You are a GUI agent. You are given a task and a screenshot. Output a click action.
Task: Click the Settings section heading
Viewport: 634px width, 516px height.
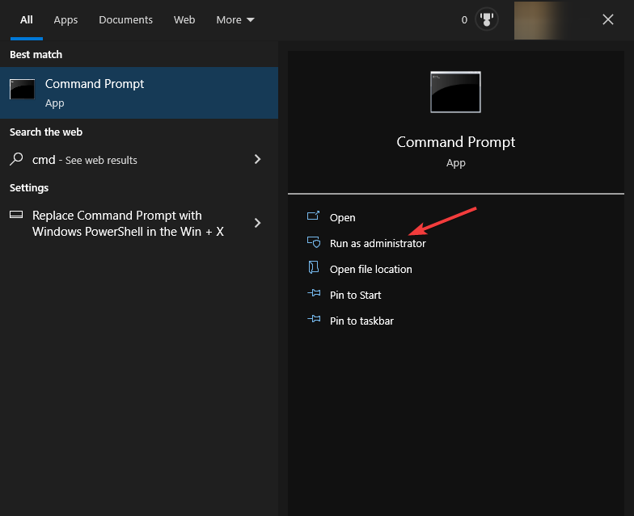(29, 187)
